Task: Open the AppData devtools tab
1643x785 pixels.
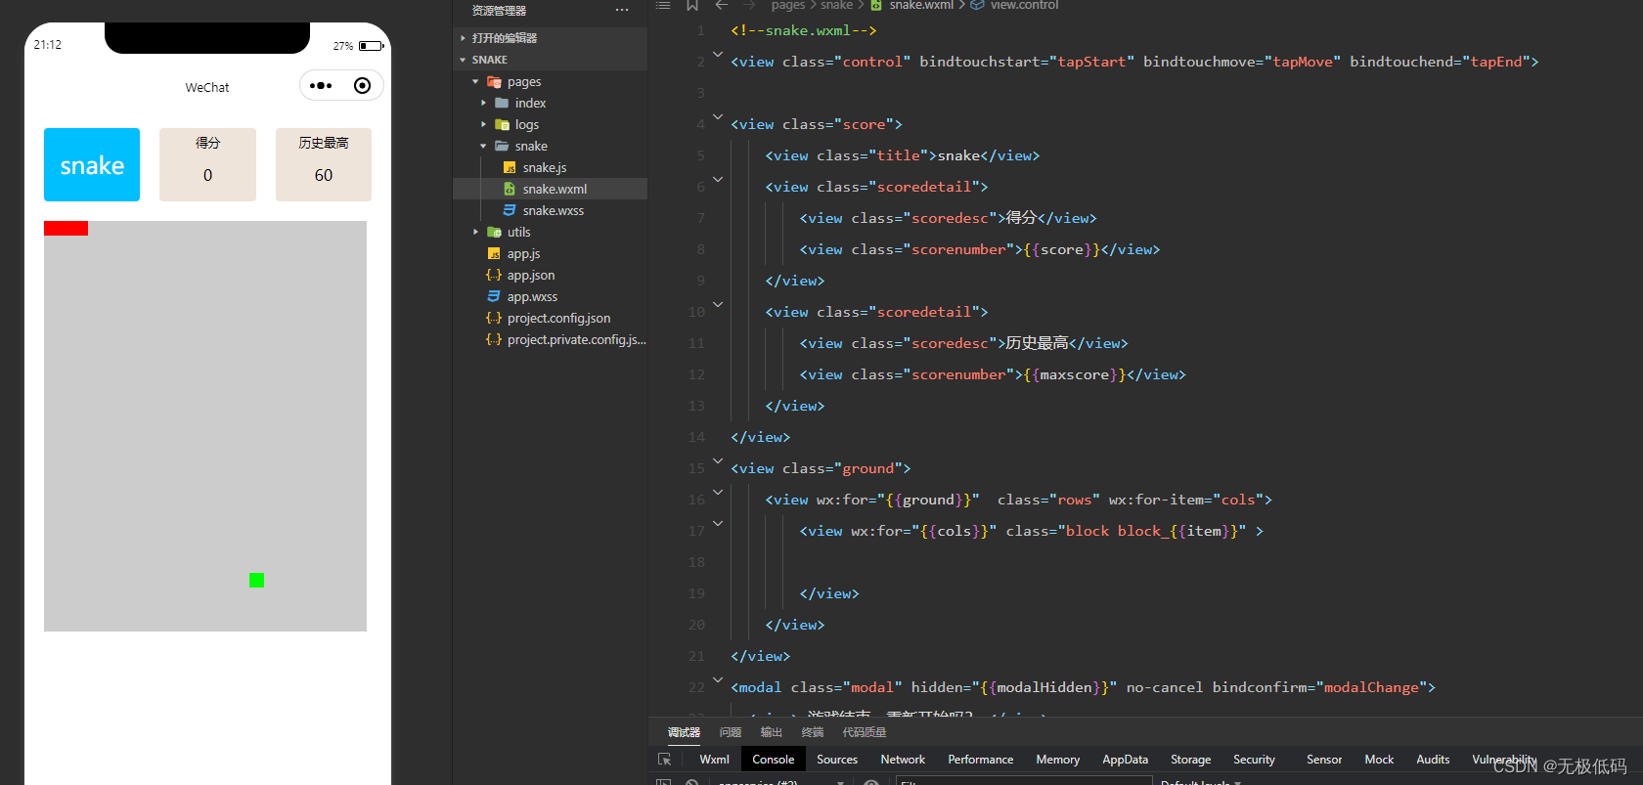Action: pyautogui.click(x=1125, y=760)
